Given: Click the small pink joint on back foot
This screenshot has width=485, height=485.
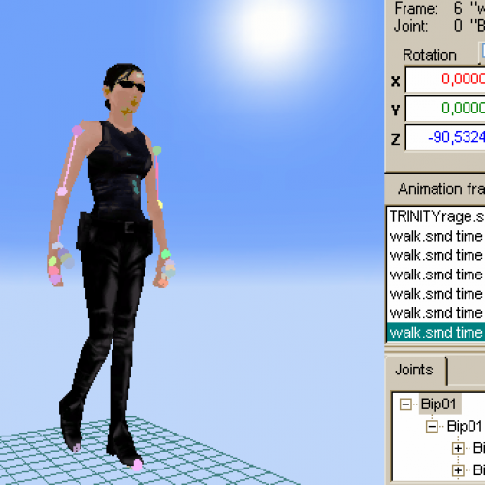Looking at the screenshot, I should (77, 447).
